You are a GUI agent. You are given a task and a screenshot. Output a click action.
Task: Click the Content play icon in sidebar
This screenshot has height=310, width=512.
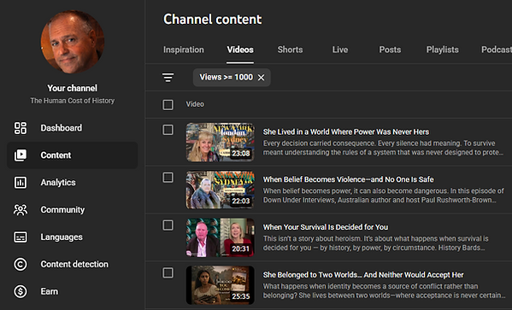coord(21,155)
